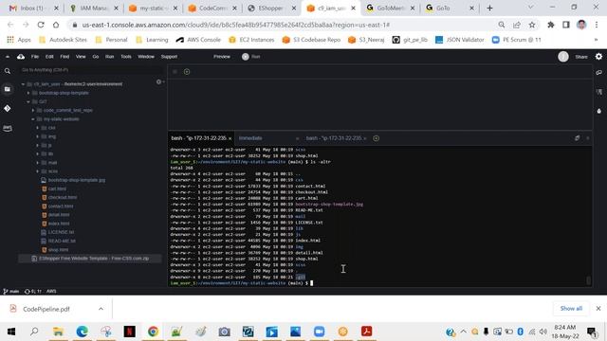This screenshot has height=341, width=607.
Task: Open the AWS Console bookmark
Action: point(198,40)
